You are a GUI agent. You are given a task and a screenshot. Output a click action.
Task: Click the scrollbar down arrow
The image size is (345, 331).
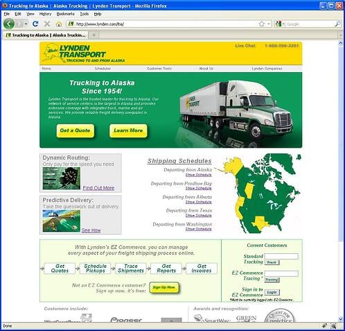tap(341, 319)
